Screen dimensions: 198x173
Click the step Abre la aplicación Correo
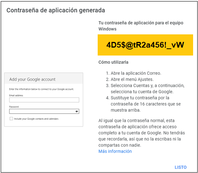(136, 73)
